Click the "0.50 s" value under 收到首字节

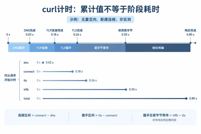click(125, 35)
